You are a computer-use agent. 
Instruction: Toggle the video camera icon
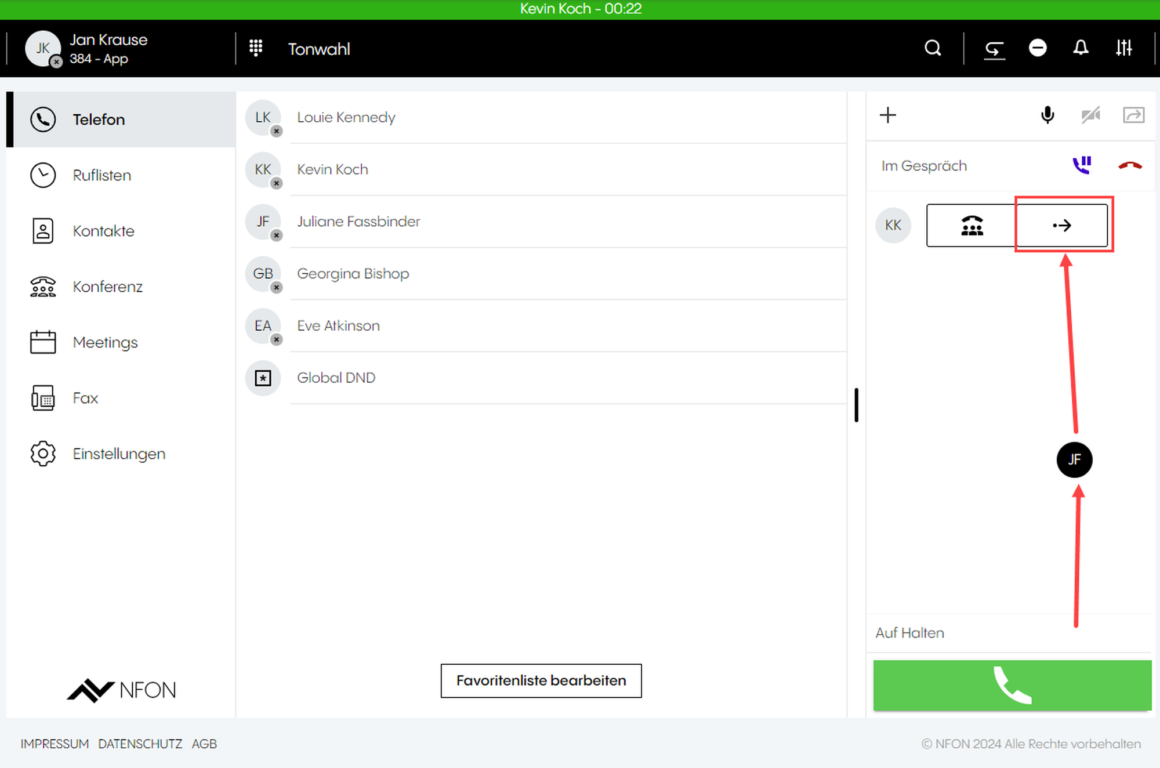[x=1090, y=115]
